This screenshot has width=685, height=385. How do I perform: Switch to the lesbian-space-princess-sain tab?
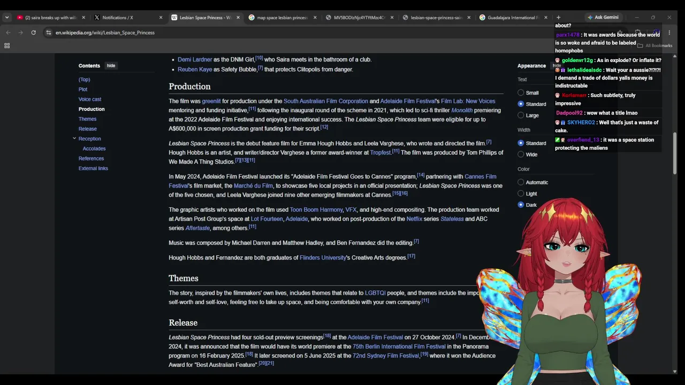click(x=437, y=18)
